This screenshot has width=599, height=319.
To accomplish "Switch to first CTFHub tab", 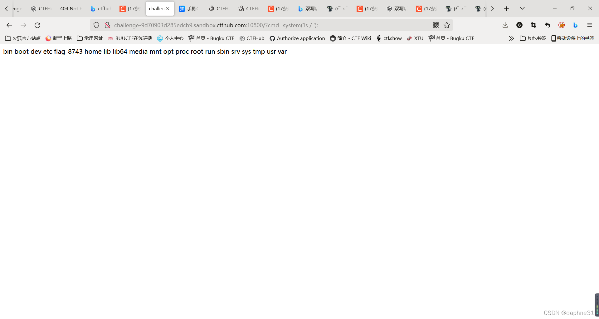I will (41, 9).
